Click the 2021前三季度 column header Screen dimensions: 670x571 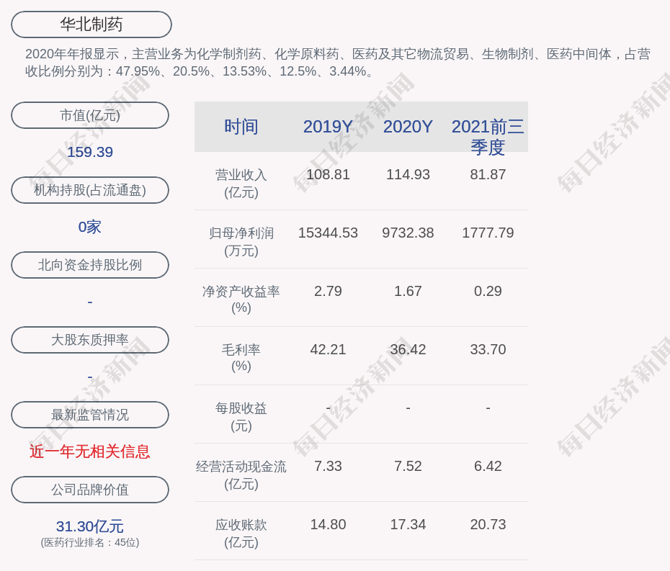click(488, 136)
